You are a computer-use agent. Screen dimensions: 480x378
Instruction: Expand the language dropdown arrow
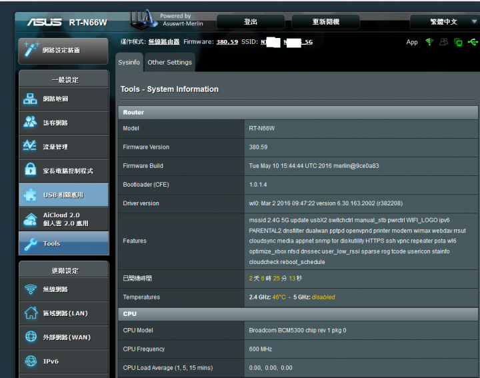[474, 21]
